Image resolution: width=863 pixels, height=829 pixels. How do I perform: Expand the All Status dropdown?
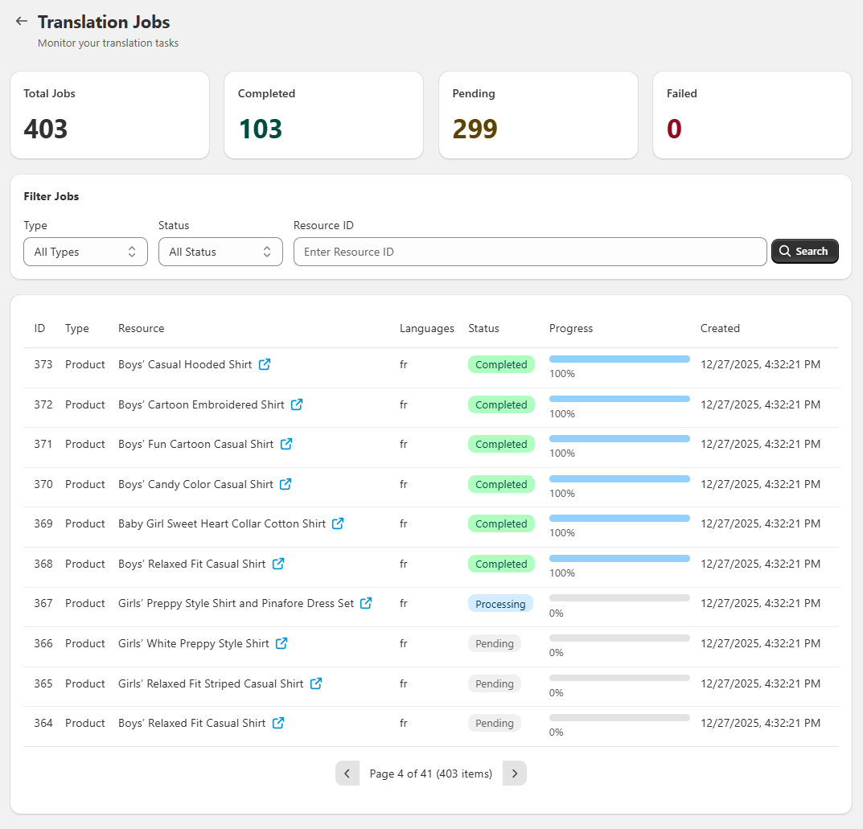[220, 252]
